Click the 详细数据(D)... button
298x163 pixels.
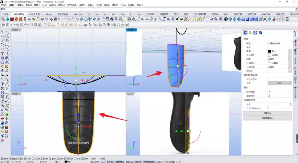[267, 118]
